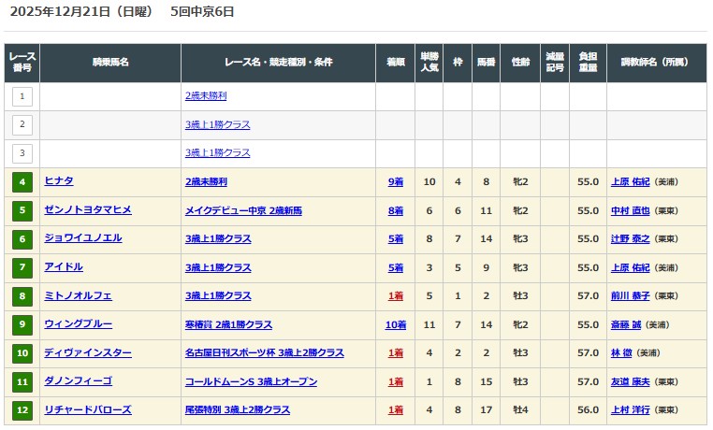Open horse page for ヒナタ
Viewport: 713px width, 430px height.
click(59, 181)
